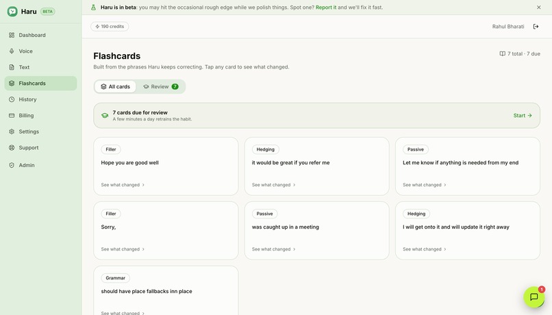This screenshot has width=552, height=315.
Task: See what changed for 'refer me' card
Action: click(273, 185)
